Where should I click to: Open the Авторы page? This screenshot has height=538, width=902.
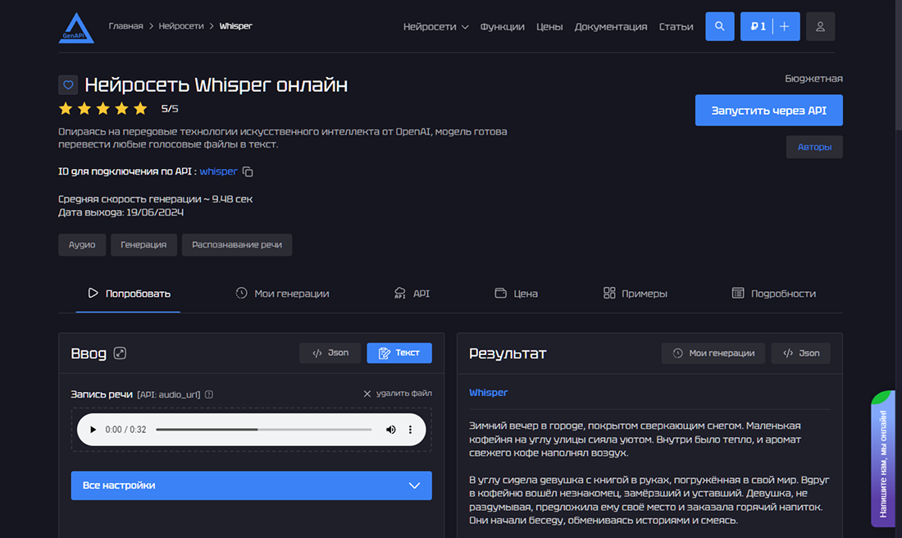814,146
